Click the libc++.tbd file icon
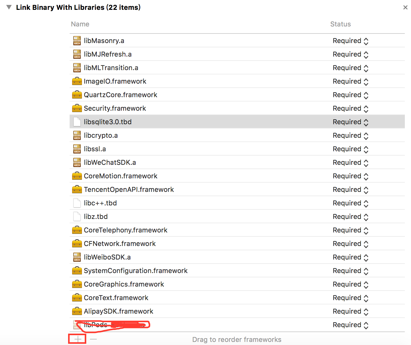This screenshot has height=345, width=411. pos(77,203)
